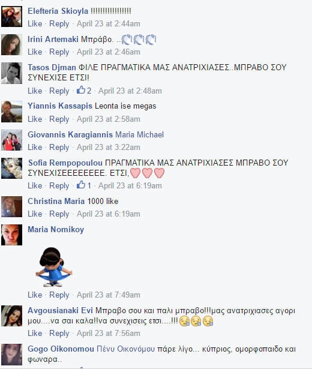Like Avgousianaki Evi's comment
This screenshot has height=369, width=312.
35,334
